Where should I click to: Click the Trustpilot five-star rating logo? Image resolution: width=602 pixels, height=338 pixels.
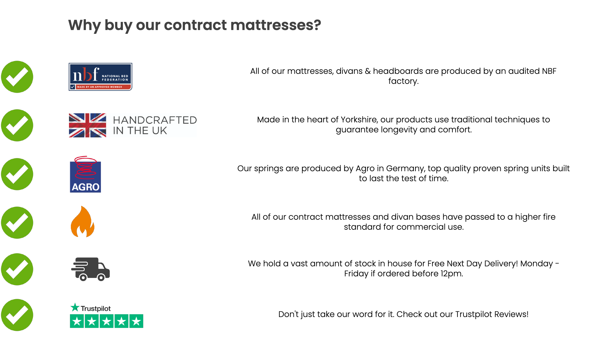(x=106, y=315)
